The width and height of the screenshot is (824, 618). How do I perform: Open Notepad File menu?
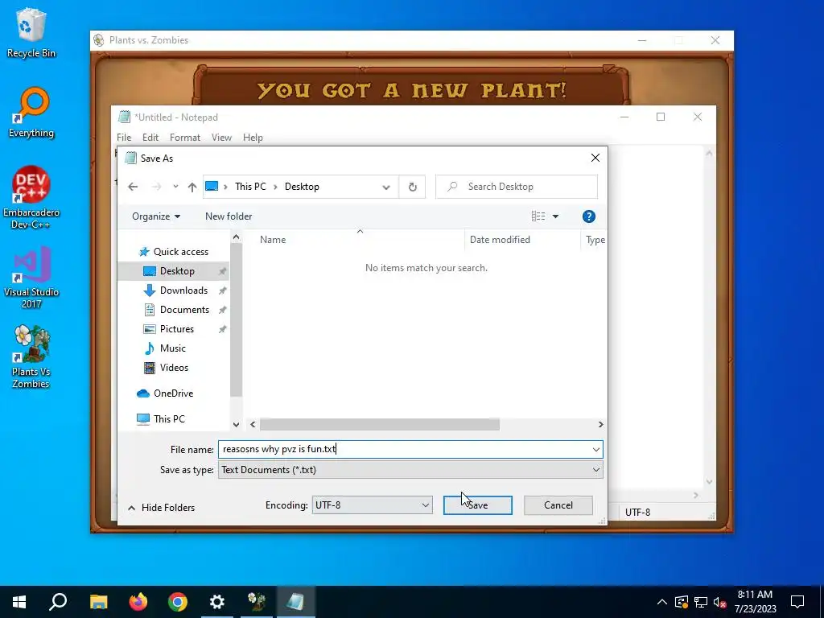[124, 138]
